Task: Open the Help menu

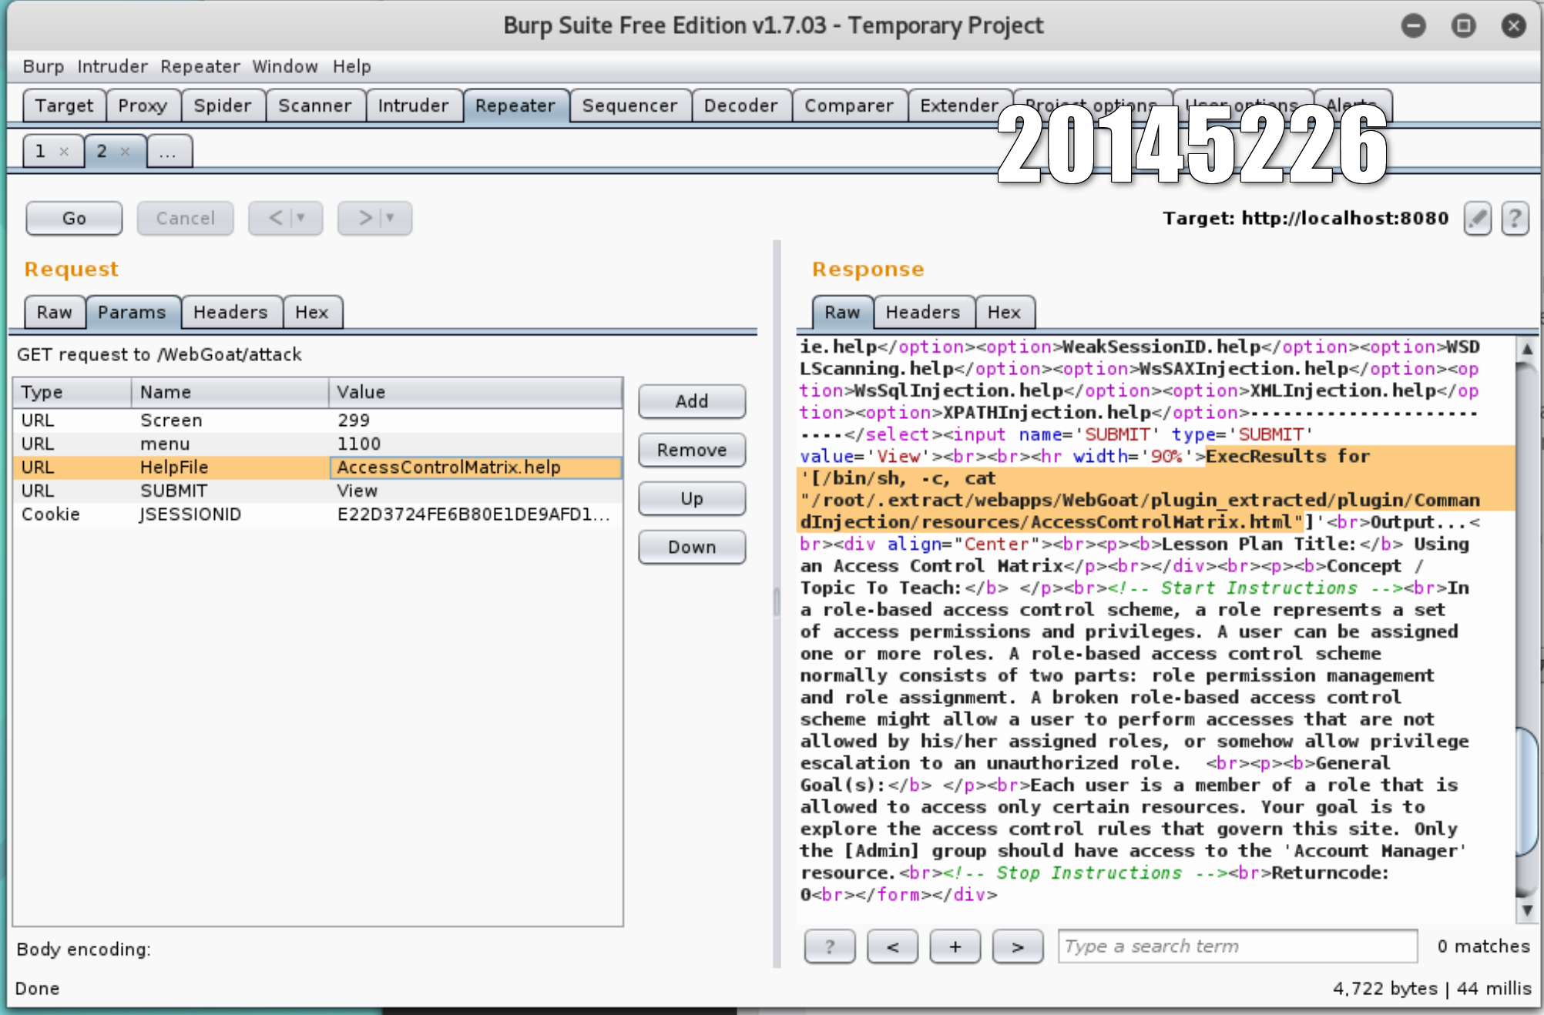Action: [352, 67]
